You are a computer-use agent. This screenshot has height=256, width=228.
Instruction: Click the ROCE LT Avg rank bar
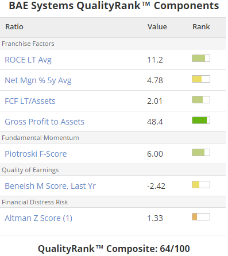(201, 59)
